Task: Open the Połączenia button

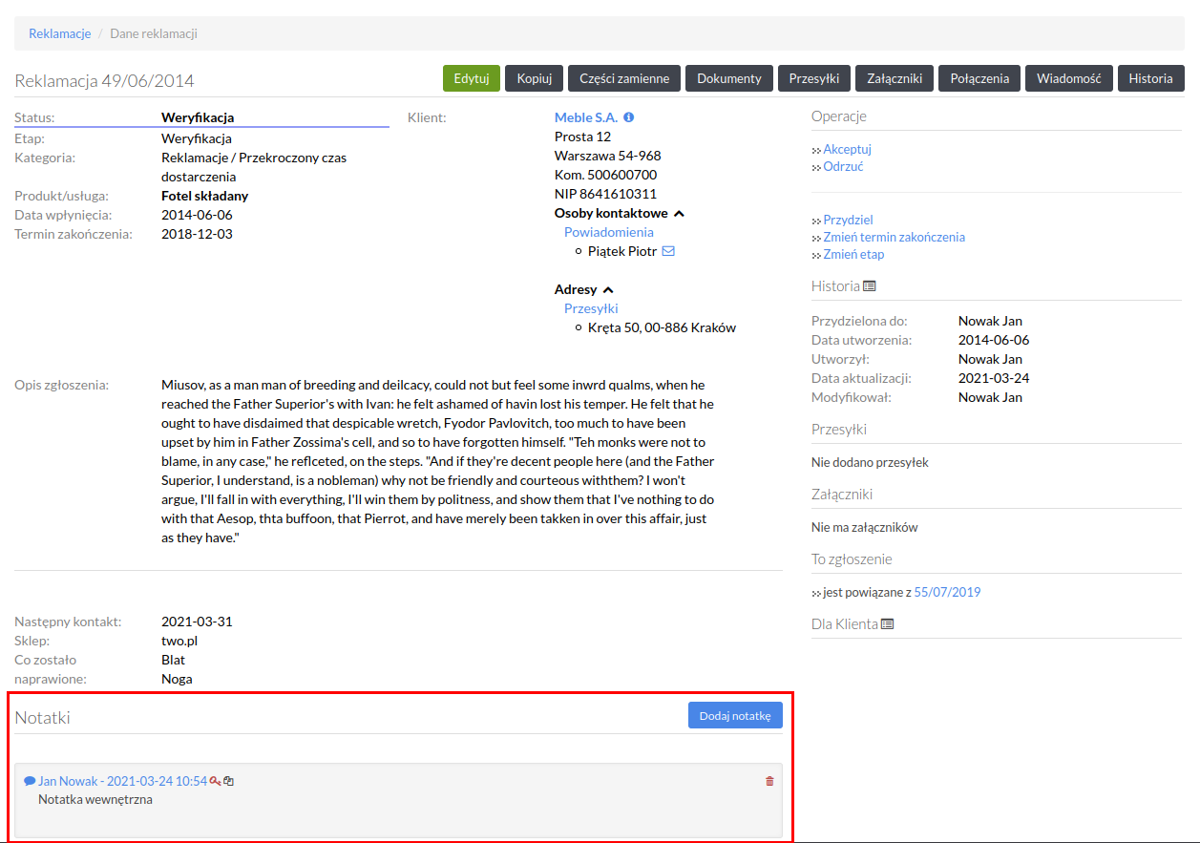Action: tap(979, 78)
